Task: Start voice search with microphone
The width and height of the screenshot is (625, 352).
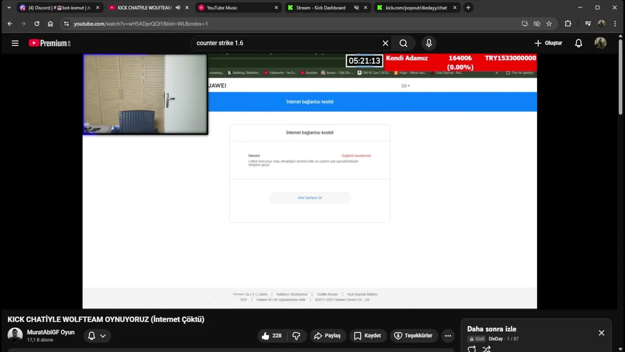Action: click(x=429, y=43)
